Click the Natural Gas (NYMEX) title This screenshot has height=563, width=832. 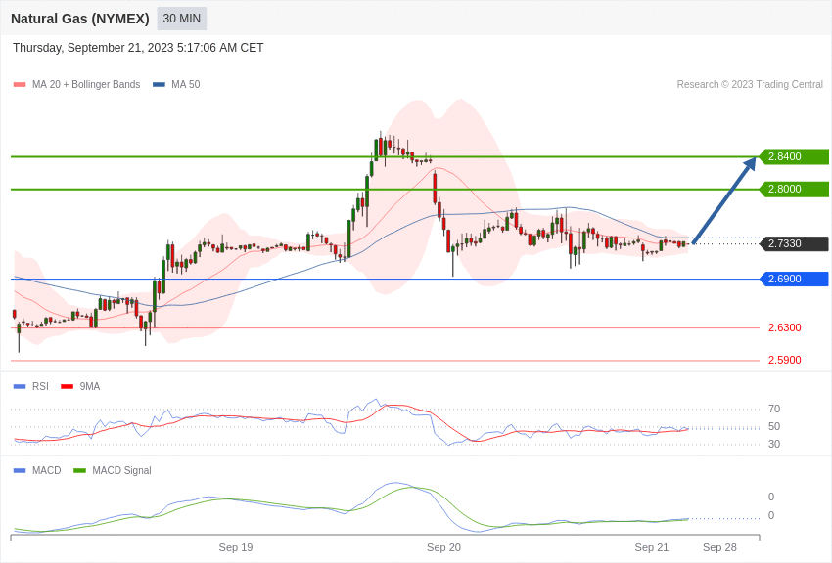click(x=80, y=19)
